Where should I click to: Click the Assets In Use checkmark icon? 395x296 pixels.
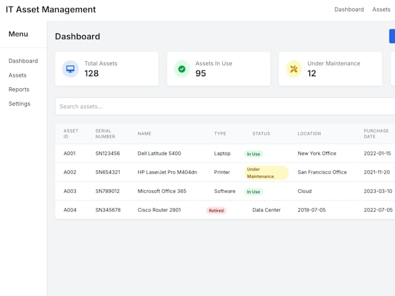182,69
